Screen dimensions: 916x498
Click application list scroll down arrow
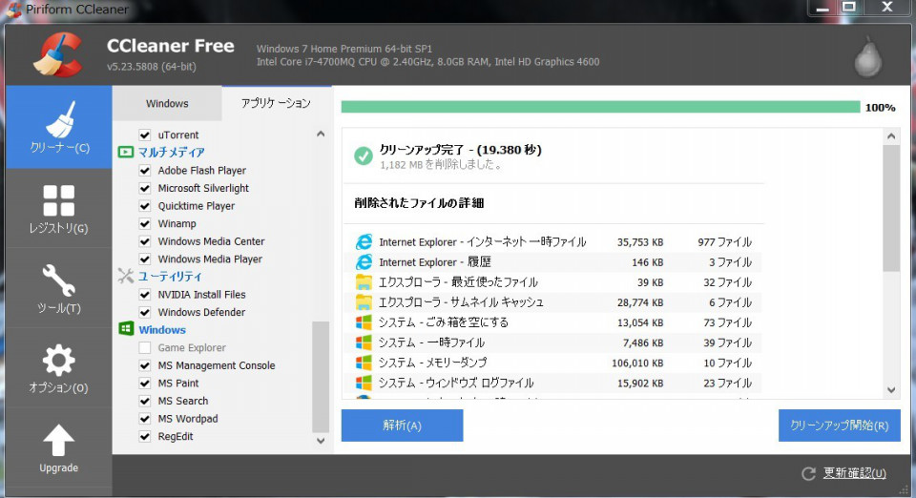pyautogui.click(x=321, y=441)
